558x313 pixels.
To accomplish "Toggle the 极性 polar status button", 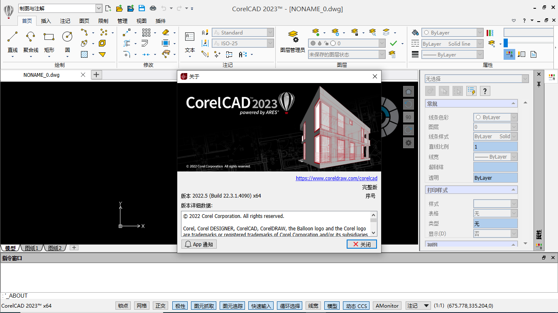I will (x=180, y=306).
